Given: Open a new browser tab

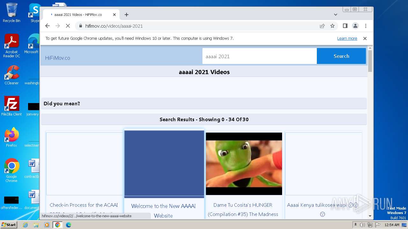Looking at the screenshot, I should click(127, 15).
